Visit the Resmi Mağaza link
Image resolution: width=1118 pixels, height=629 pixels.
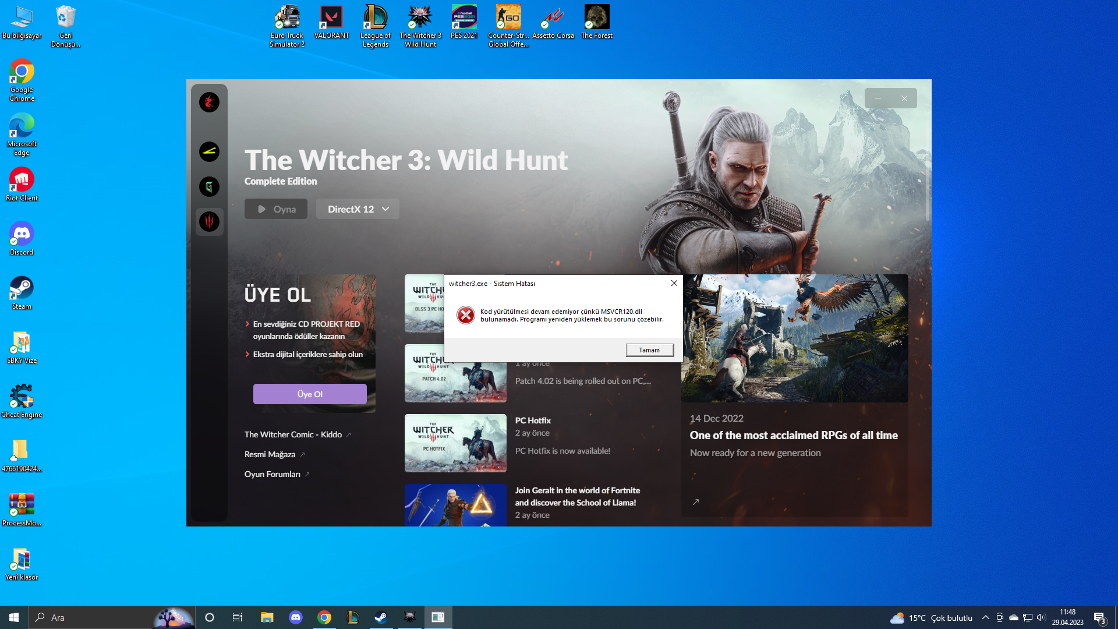click(x=270, y=454)
